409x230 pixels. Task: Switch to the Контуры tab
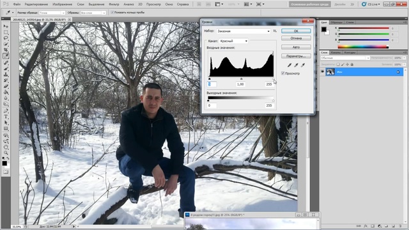click(x=350, y=52)
